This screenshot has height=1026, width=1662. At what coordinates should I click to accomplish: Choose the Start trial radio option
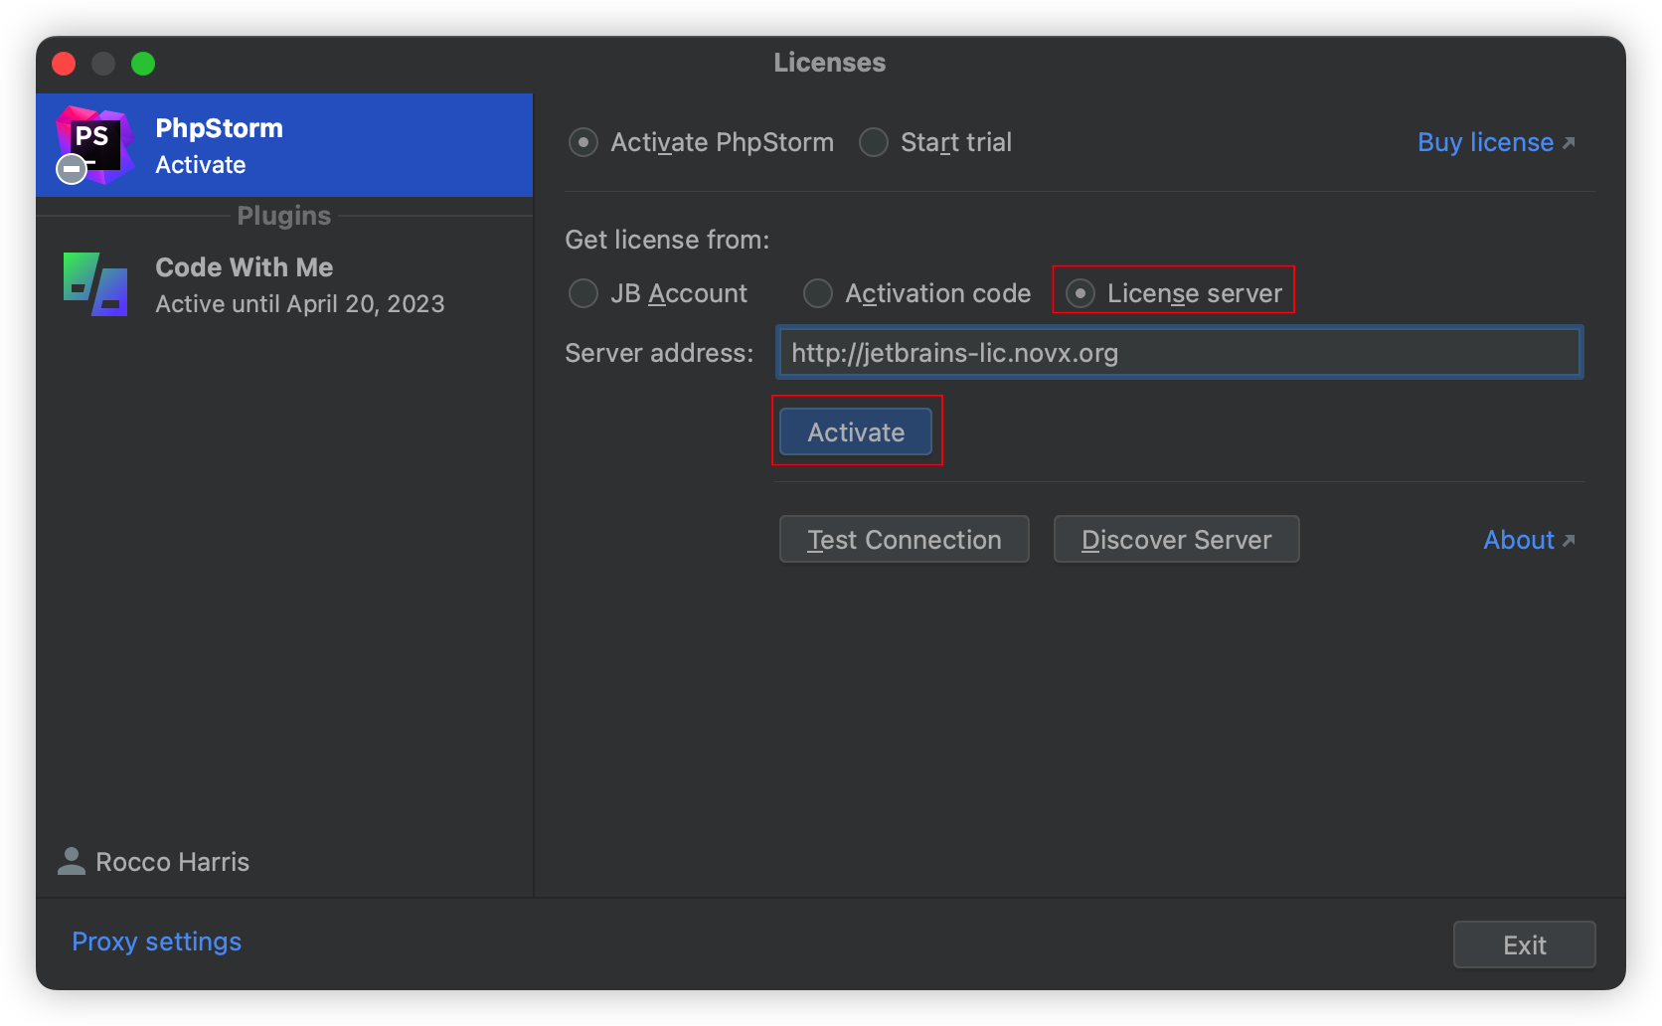[x=874, y=143]
